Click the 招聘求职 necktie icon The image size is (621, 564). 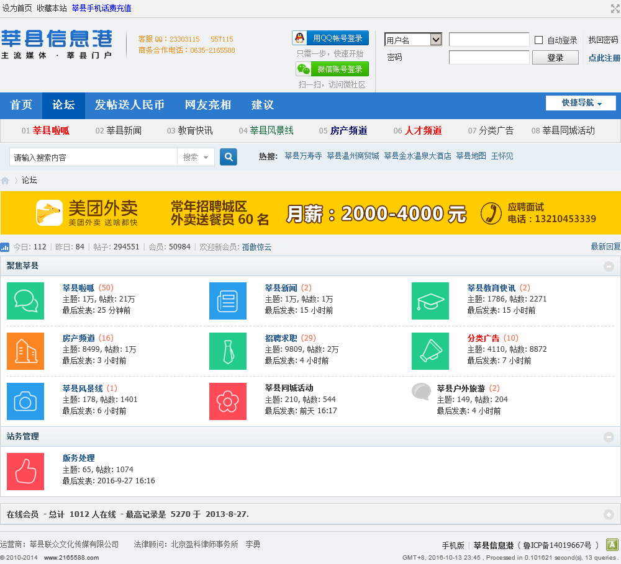(x=228, y=351)
